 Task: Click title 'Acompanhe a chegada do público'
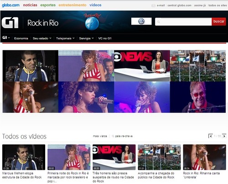pos(156,175)
